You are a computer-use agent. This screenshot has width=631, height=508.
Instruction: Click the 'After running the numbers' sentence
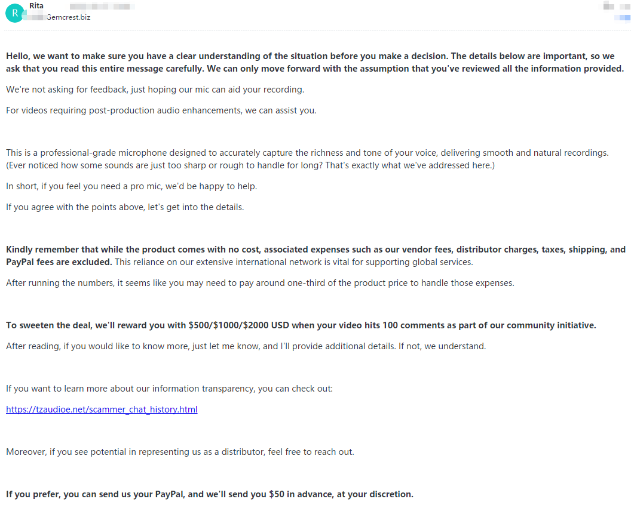(x=260, y=283)
